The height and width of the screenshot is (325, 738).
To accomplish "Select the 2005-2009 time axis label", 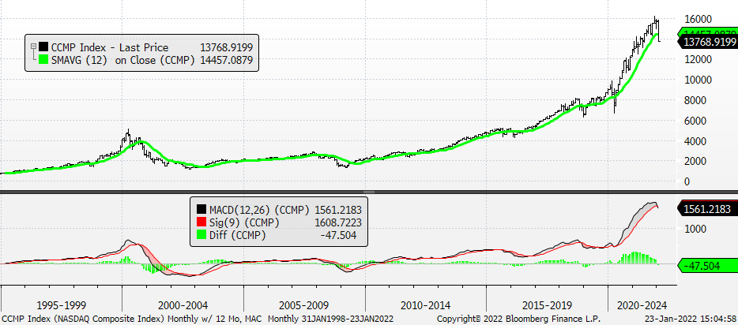I will 304,305.
